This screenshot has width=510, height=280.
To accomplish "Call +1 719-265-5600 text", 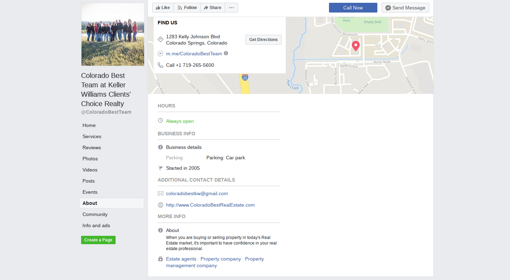I will coord(190,65).
